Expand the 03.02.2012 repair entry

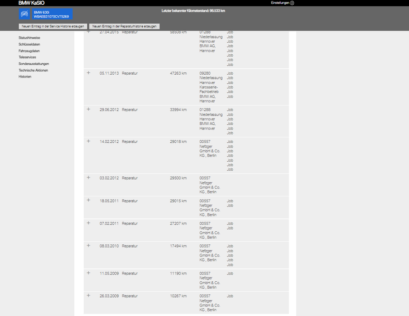[88, 177]
